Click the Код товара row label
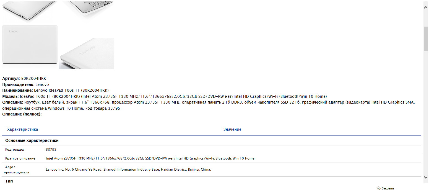The image size is (429, 190). pos(14,150)
